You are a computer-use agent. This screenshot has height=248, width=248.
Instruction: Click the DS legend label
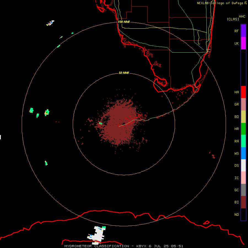point(236,166)
